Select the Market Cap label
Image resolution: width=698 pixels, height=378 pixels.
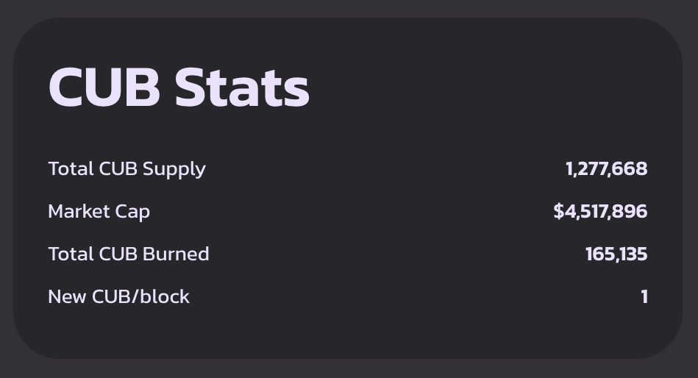[x=99, y=212]
